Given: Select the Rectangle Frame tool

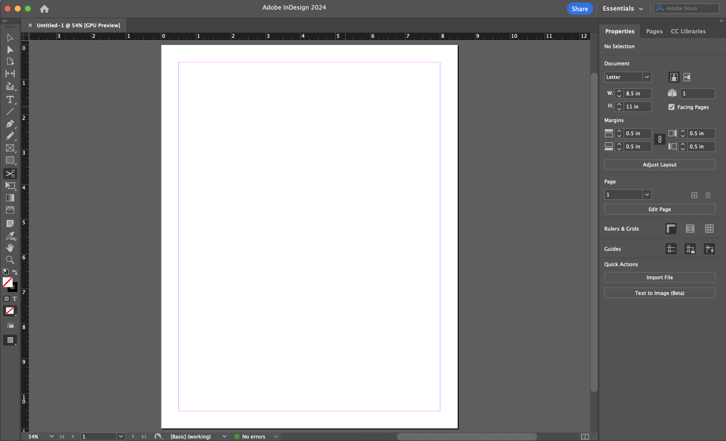Looking at the screenshot, I should 10,148.
